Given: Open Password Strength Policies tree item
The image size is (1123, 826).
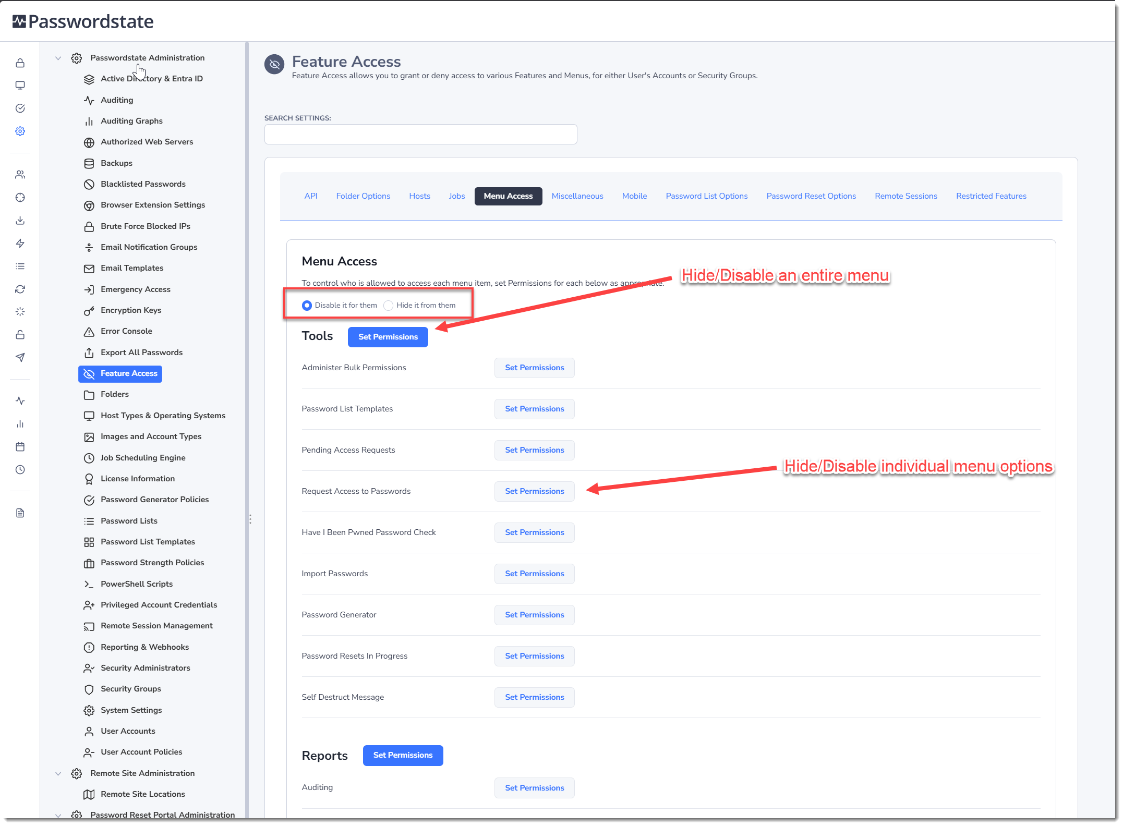Looking at the screenshot, I should pyautogui.click(x=152, y=563).
